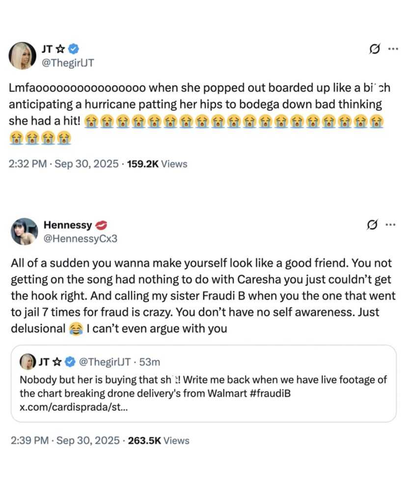Click the small JT avatar in the quoted tweet
This screenshot has height=503, width=411.
(27, 362)
